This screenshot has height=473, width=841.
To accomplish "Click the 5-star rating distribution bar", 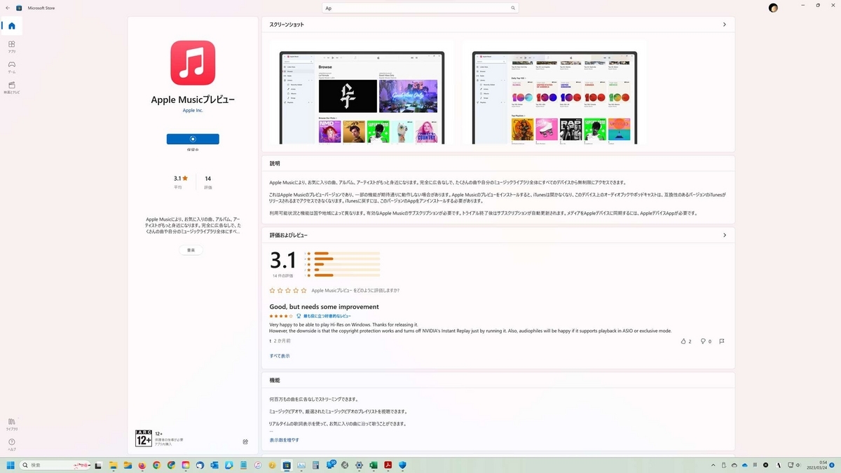I will click(347, 254).
